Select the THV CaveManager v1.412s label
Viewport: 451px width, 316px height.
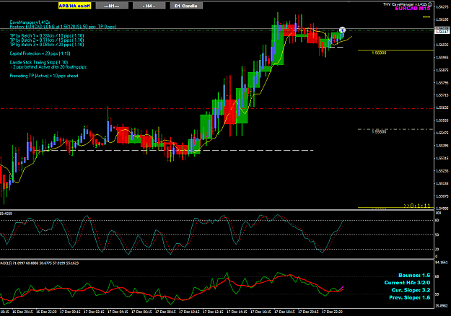click(x=406, y=4)
